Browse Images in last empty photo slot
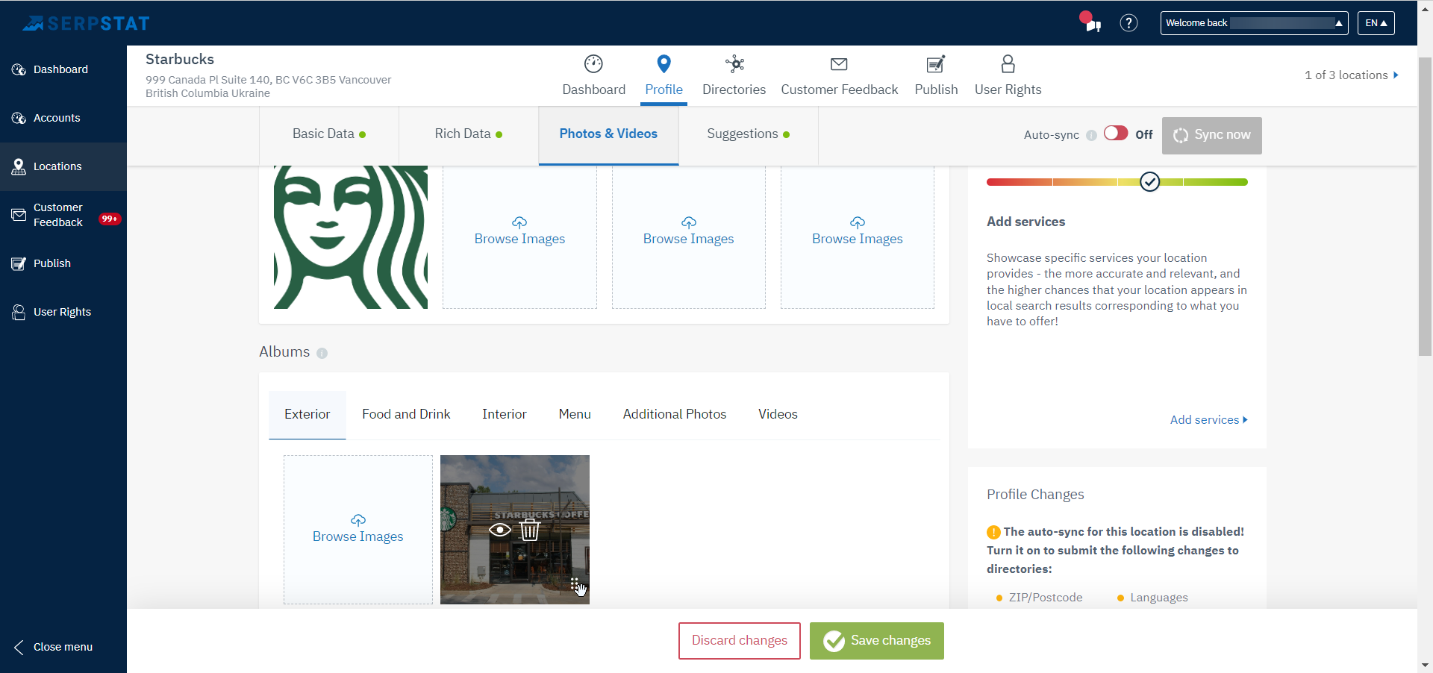The width and height of the screenshot is (1433, 673). click(x=857, y=232)
